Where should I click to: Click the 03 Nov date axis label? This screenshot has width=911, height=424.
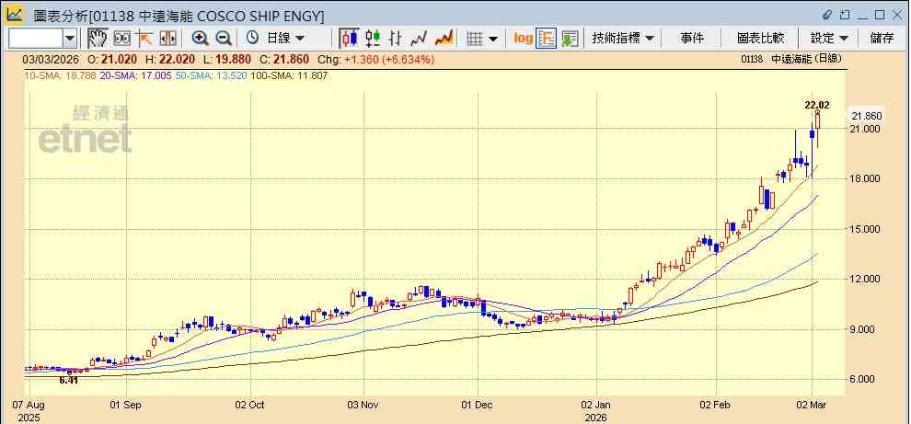(363, 405)
